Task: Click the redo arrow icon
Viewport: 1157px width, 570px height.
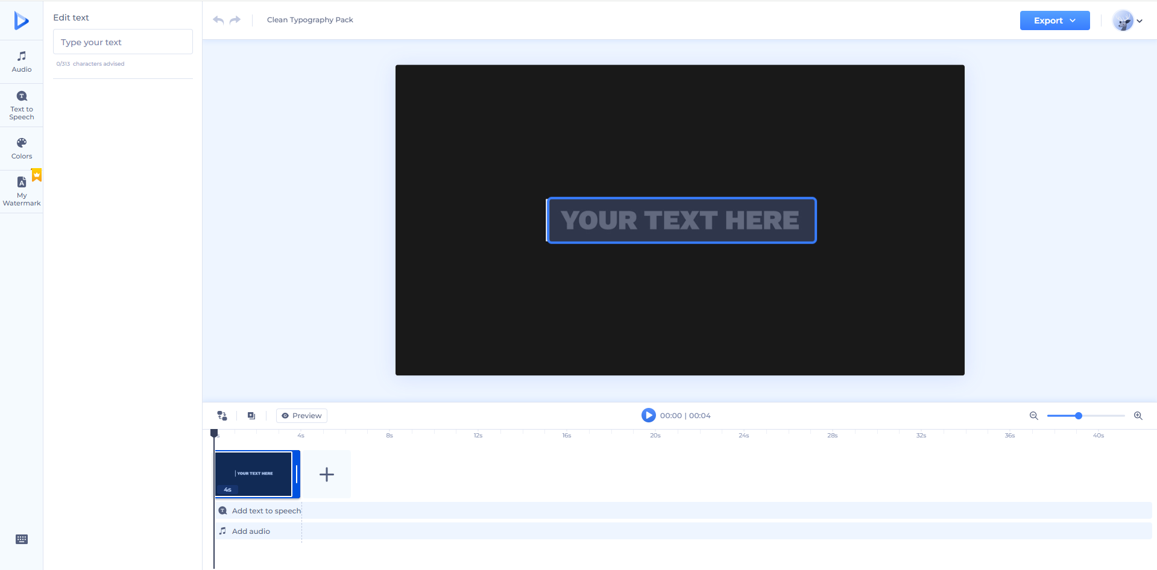Action: pos(235,19)
